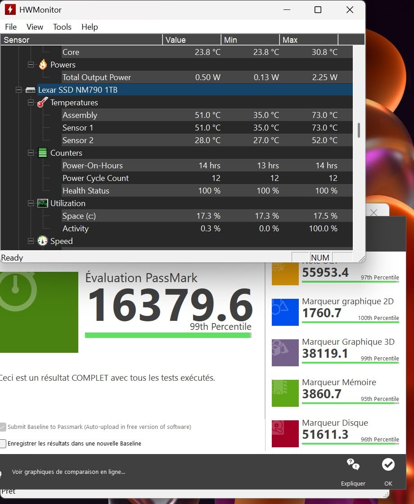Viewport: 414px width, 504px height.
Task: Collapse the Counters tree node
Action: click(31, 153)
